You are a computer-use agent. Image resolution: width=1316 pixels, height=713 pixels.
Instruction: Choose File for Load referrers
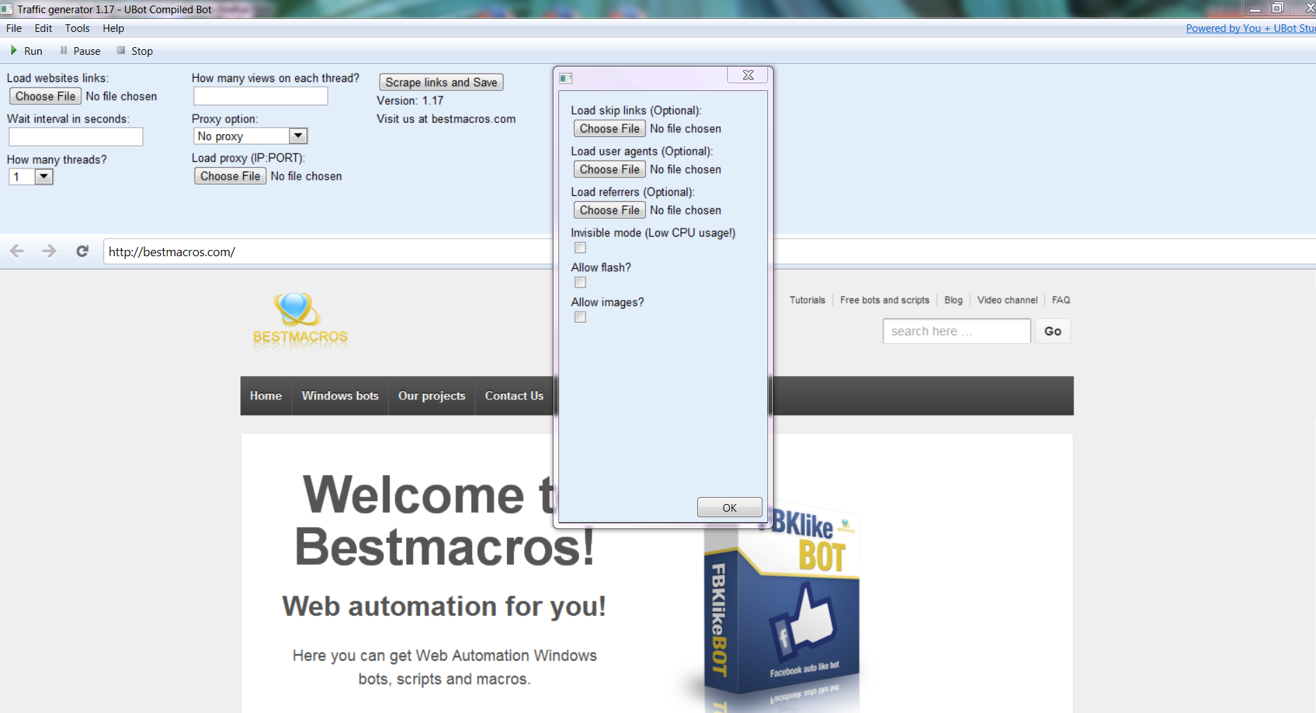[610, 210]
